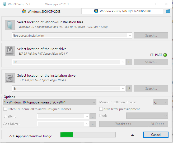Screen dimensions: 173x143
Task: Click the browse button next to Unattend
Action: click(93, 116)
